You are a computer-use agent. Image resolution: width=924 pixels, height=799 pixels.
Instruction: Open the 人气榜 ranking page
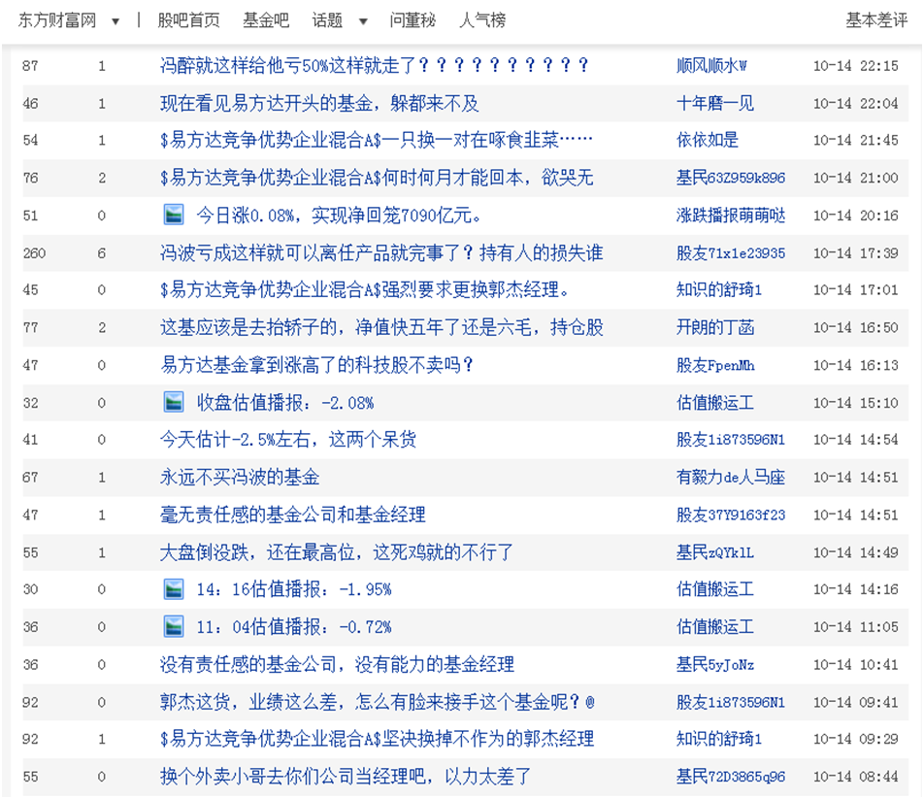click(x=482, y=20)
